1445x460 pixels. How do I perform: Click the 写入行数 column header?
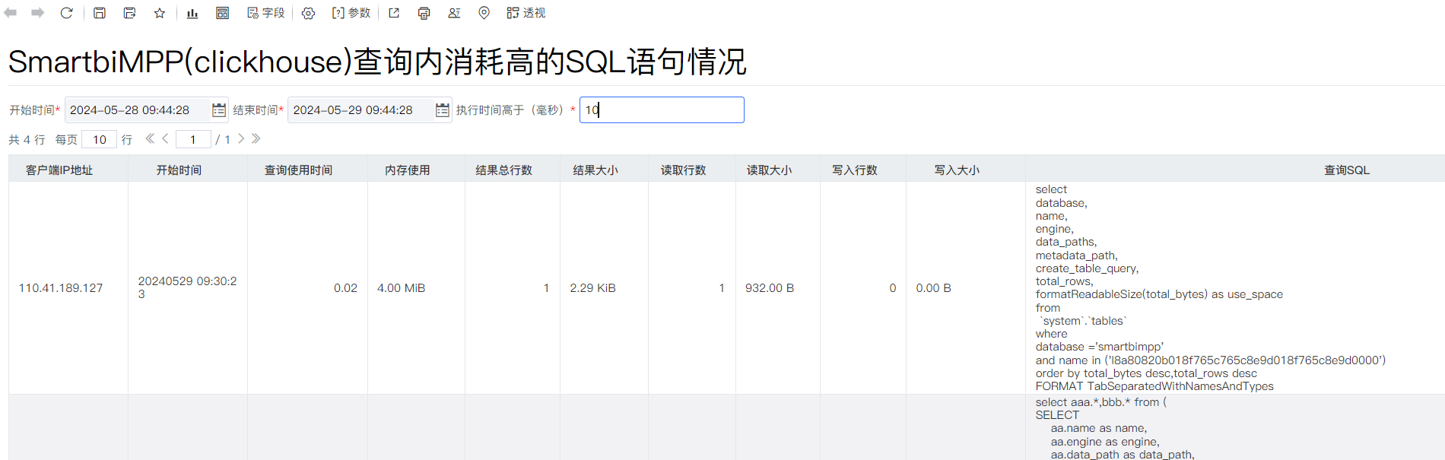click(x=863, y=170)
